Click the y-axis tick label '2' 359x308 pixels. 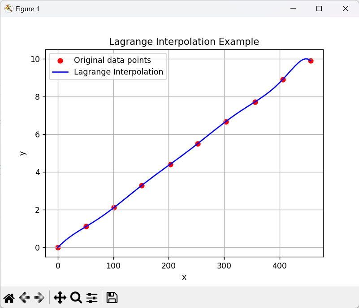(x=37, y=210)
